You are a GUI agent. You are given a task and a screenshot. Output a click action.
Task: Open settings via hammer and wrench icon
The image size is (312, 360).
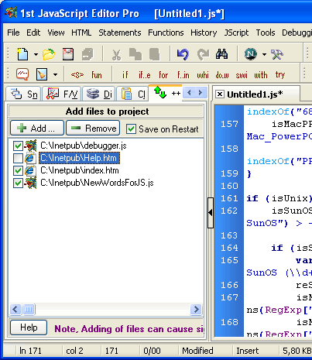point(277,54)
